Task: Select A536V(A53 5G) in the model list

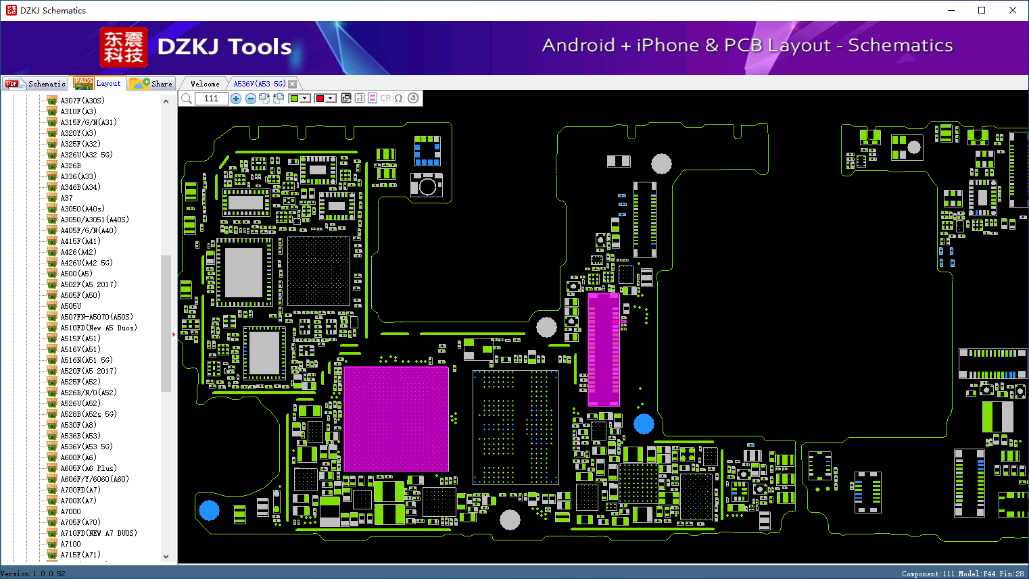Action: 87,447
